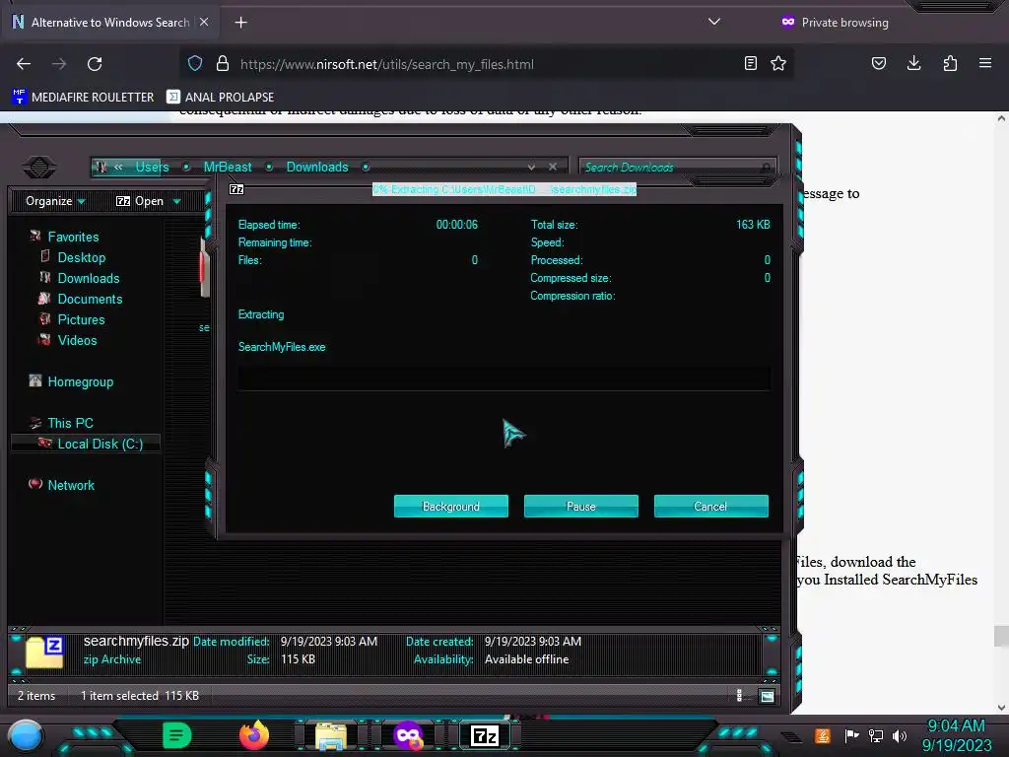1009x757 pixels.
Task: Open Firefox from the taskbar
Action: [x=255, y=735]
